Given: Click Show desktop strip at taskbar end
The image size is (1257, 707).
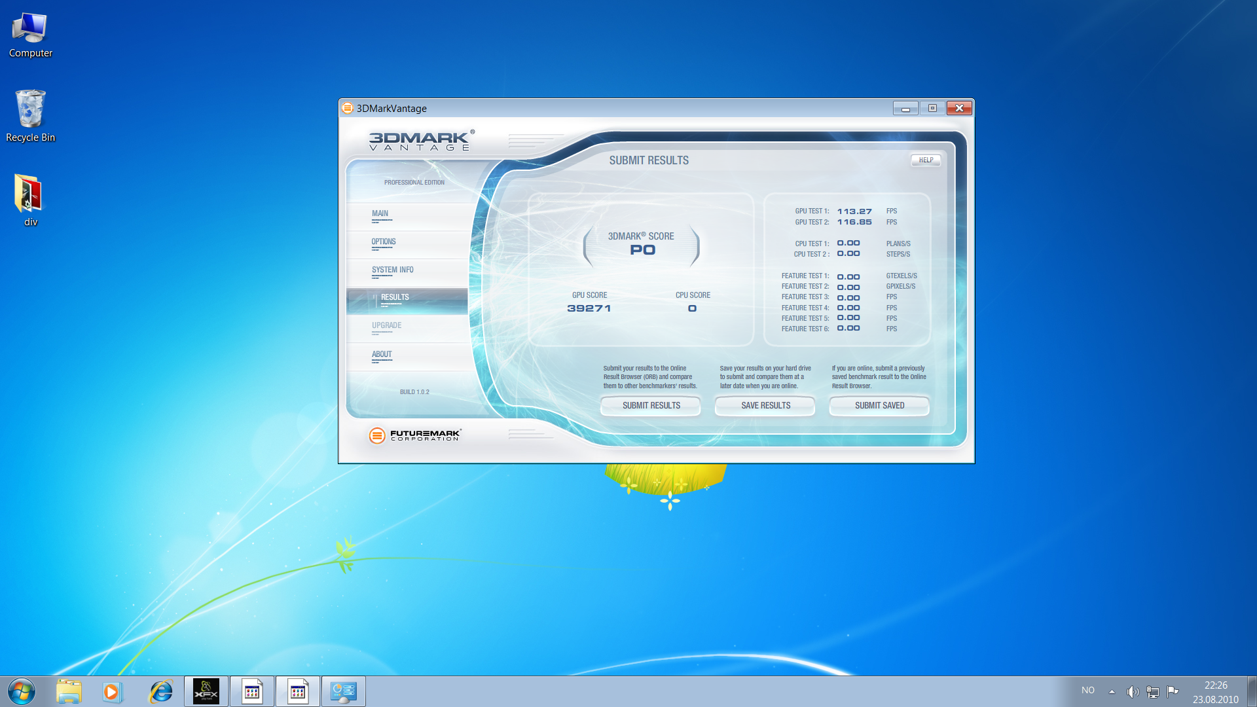Looking at the screenshot, I should tap(1252, 691).
